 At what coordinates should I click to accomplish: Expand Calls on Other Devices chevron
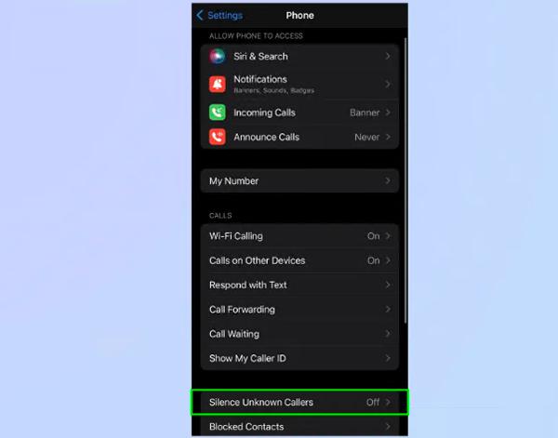(x=388, y=261)
